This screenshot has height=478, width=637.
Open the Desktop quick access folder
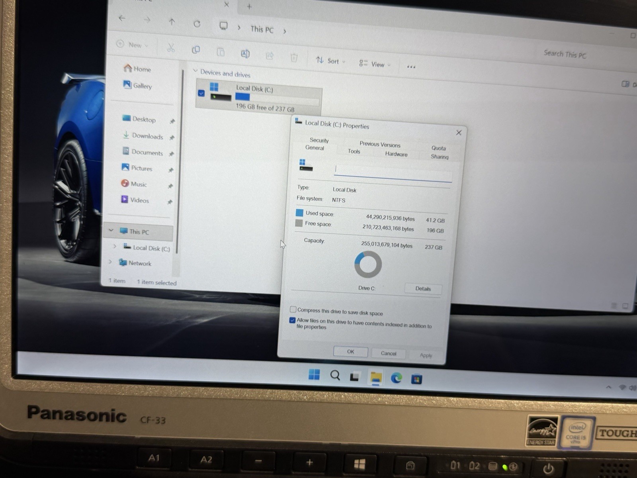click(139, 119)
